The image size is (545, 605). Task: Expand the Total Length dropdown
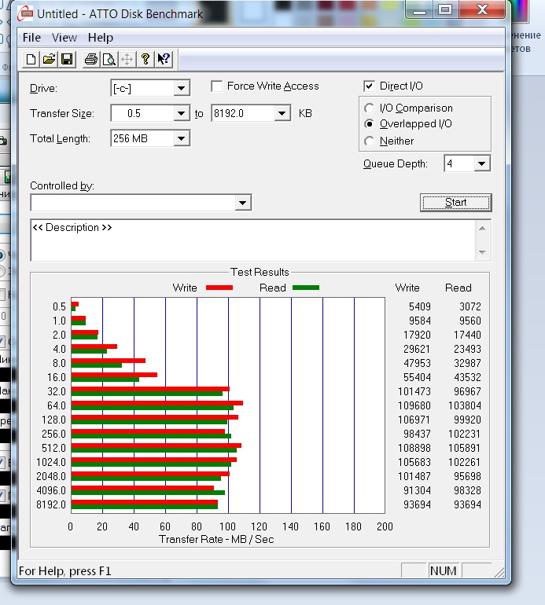181,139
